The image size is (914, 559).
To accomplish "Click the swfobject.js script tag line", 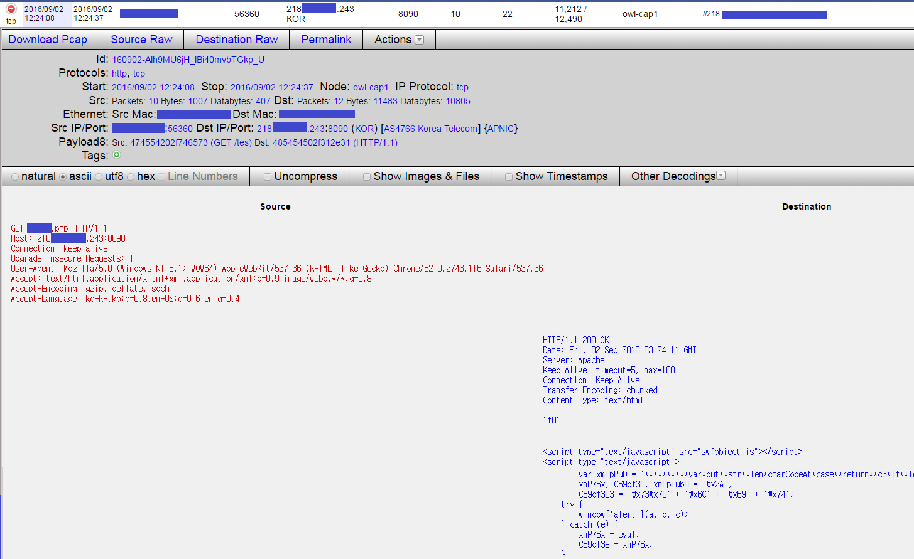I will (x=673, y=452).
